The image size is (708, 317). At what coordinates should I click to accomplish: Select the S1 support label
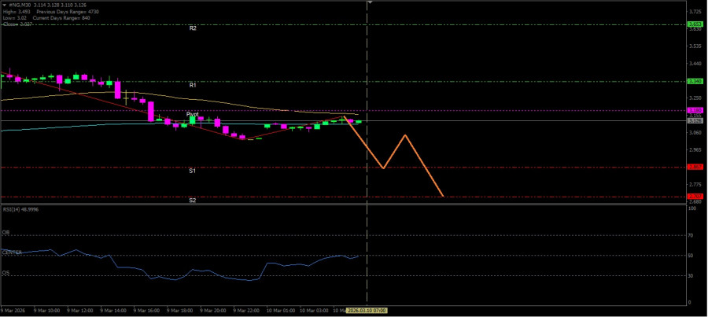193,170
